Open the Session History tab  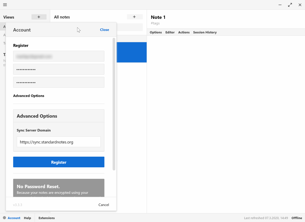(205, 32)
